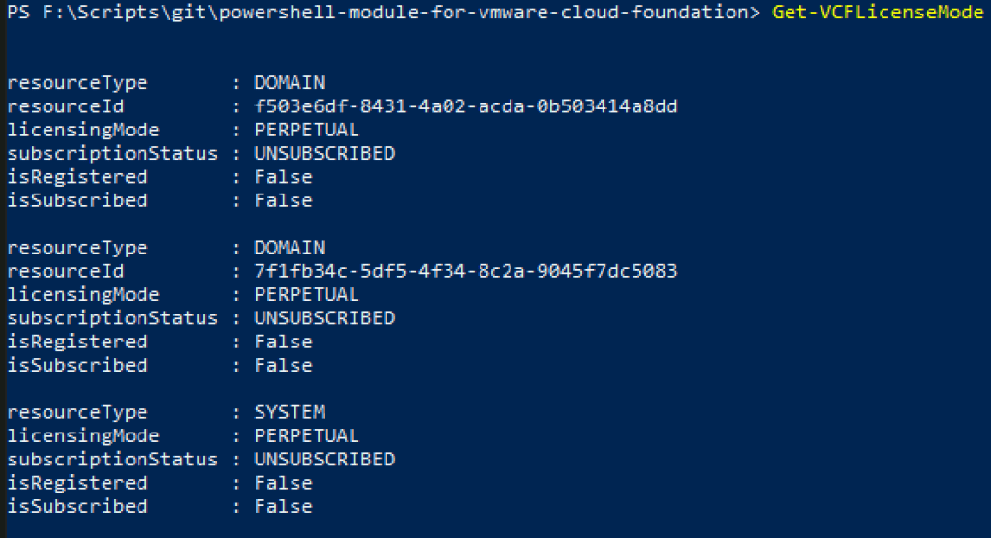Screen dimensions: 991x538
Task: Click PERPETUAL licensing mode of SYSTEM resource
Action: [x=306, y=435]
